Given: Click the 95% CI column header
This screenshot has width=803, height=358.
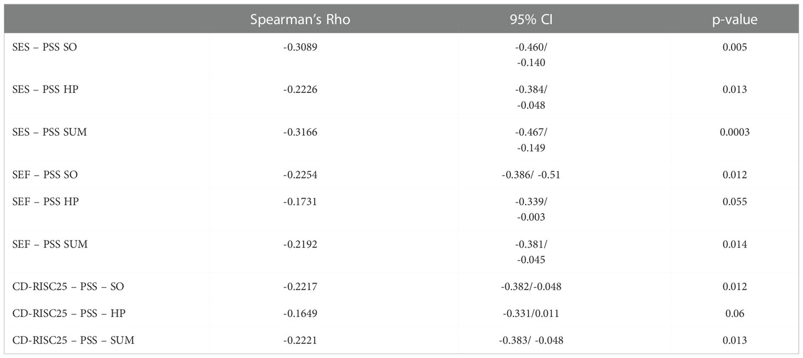Looking at the screenshot, I should (x=530, y=20).
